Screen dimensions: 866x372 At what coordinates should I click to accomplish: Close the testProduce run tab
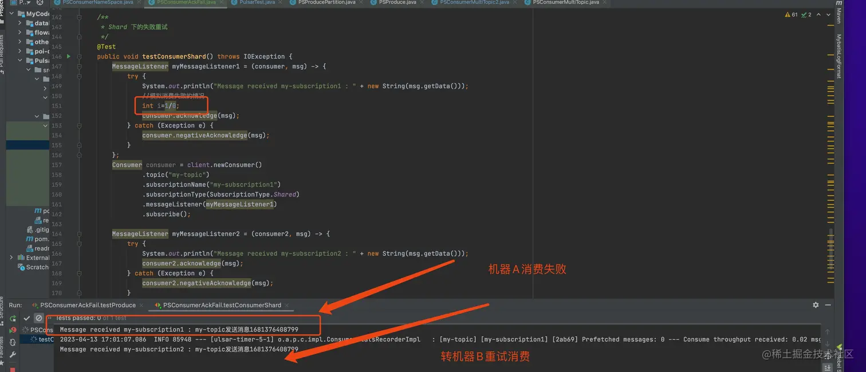[141, 305]
